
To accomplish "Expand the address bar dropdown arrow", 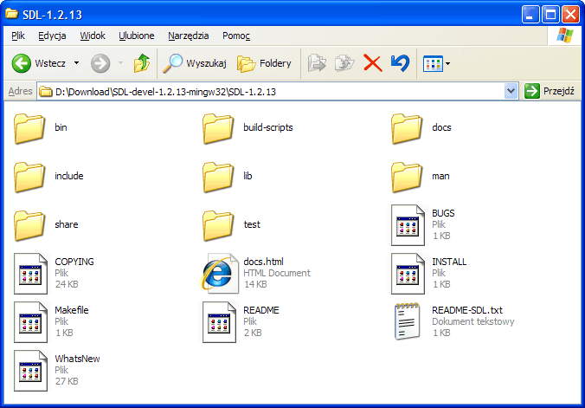I will point(510,92).
